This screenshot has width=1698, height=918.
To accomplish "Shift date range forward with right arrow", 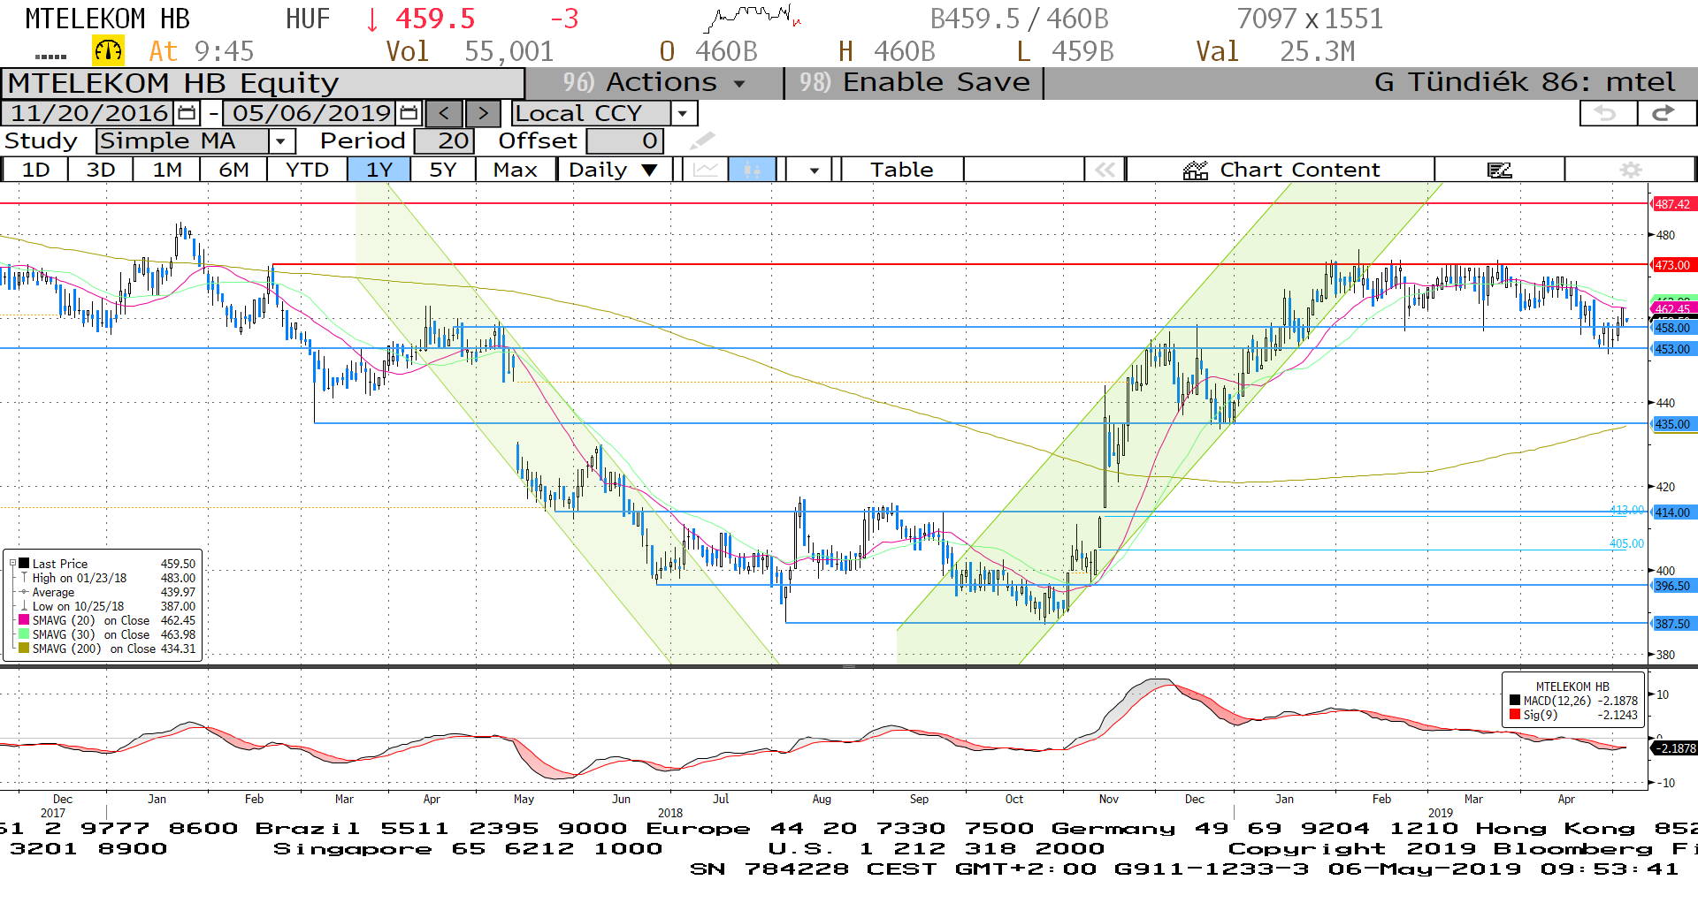I will [x=483, y=113].
